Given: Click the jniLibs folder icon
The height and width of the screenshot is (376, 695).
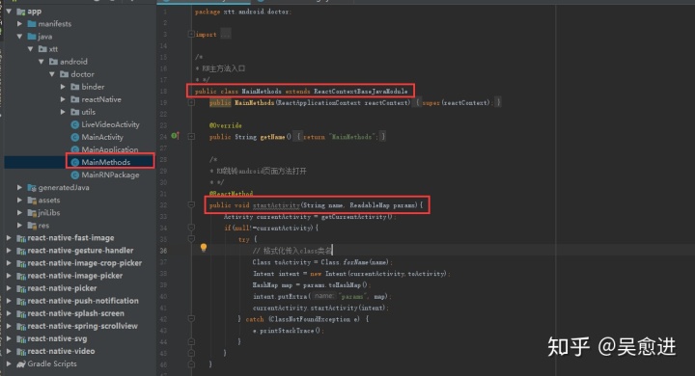Looking at the screenshot, I should pyautogui.click(x=32, y=213).
